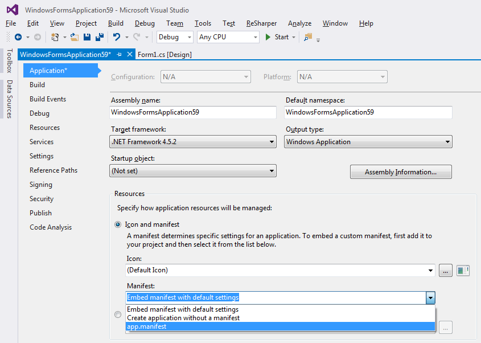The height and width of the screenshot is (343, 481).
Task: Click the Navigate Forward arrow icon
Action: pos(38,37)
